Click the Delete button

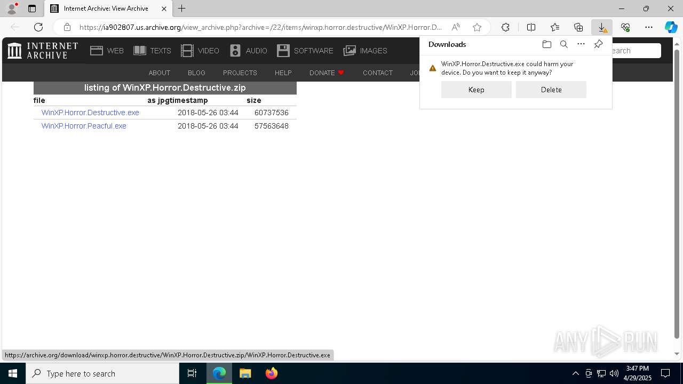click(551, 90)
